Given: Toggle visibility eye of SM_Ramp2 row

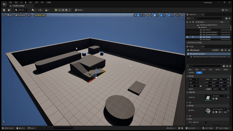Looking at the screenshot, I should (x=187, y=37).
